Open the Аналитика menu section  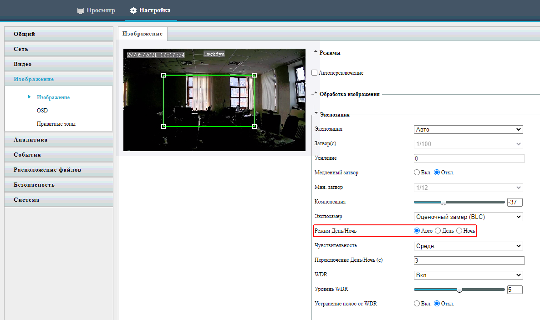tap(59, 140)
